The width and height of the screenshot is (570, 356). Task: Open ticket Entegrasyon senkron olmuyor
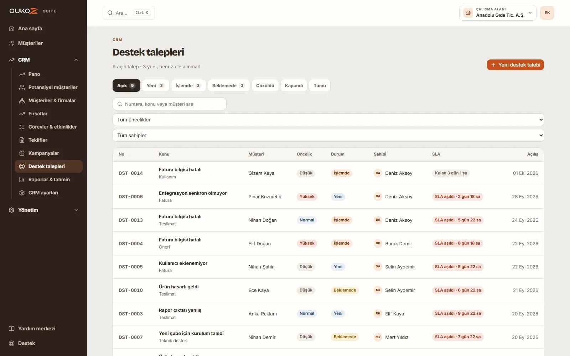(193, 193)
